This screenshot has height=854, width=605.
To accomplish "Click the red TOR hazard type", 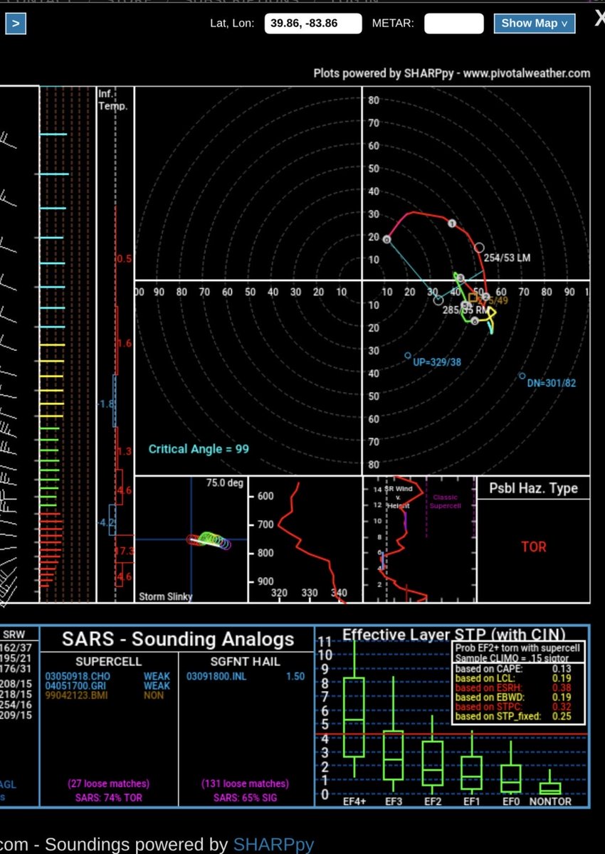I will click(x=533, y=547).
